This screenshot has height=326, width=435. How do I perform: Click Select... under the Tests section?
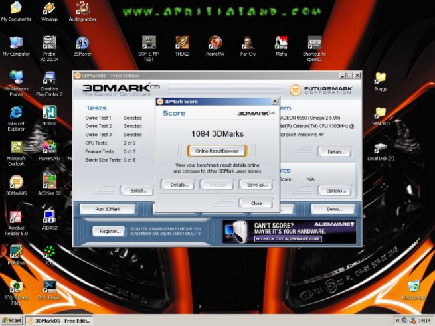tap(138, 191)
